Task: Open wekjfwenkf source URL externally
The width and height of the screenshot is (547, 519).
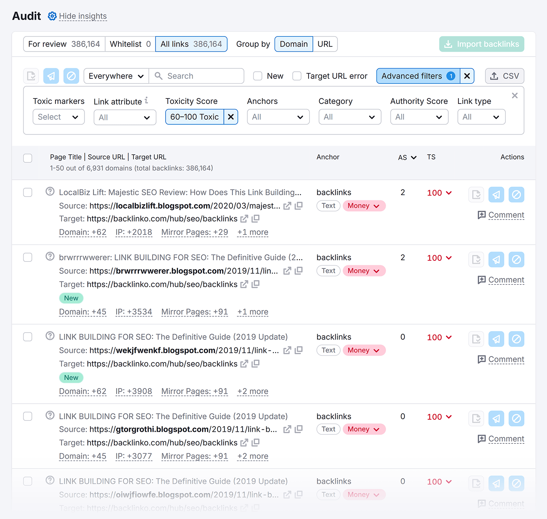Action: tap(287, 350)
